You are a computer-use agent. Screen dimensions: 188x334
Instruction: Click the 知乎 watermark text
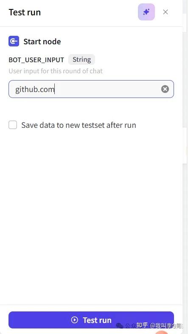coord(142,325)
